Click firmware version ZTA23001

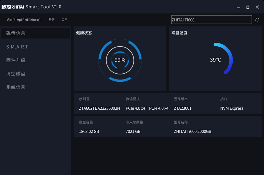click(182, 108)
